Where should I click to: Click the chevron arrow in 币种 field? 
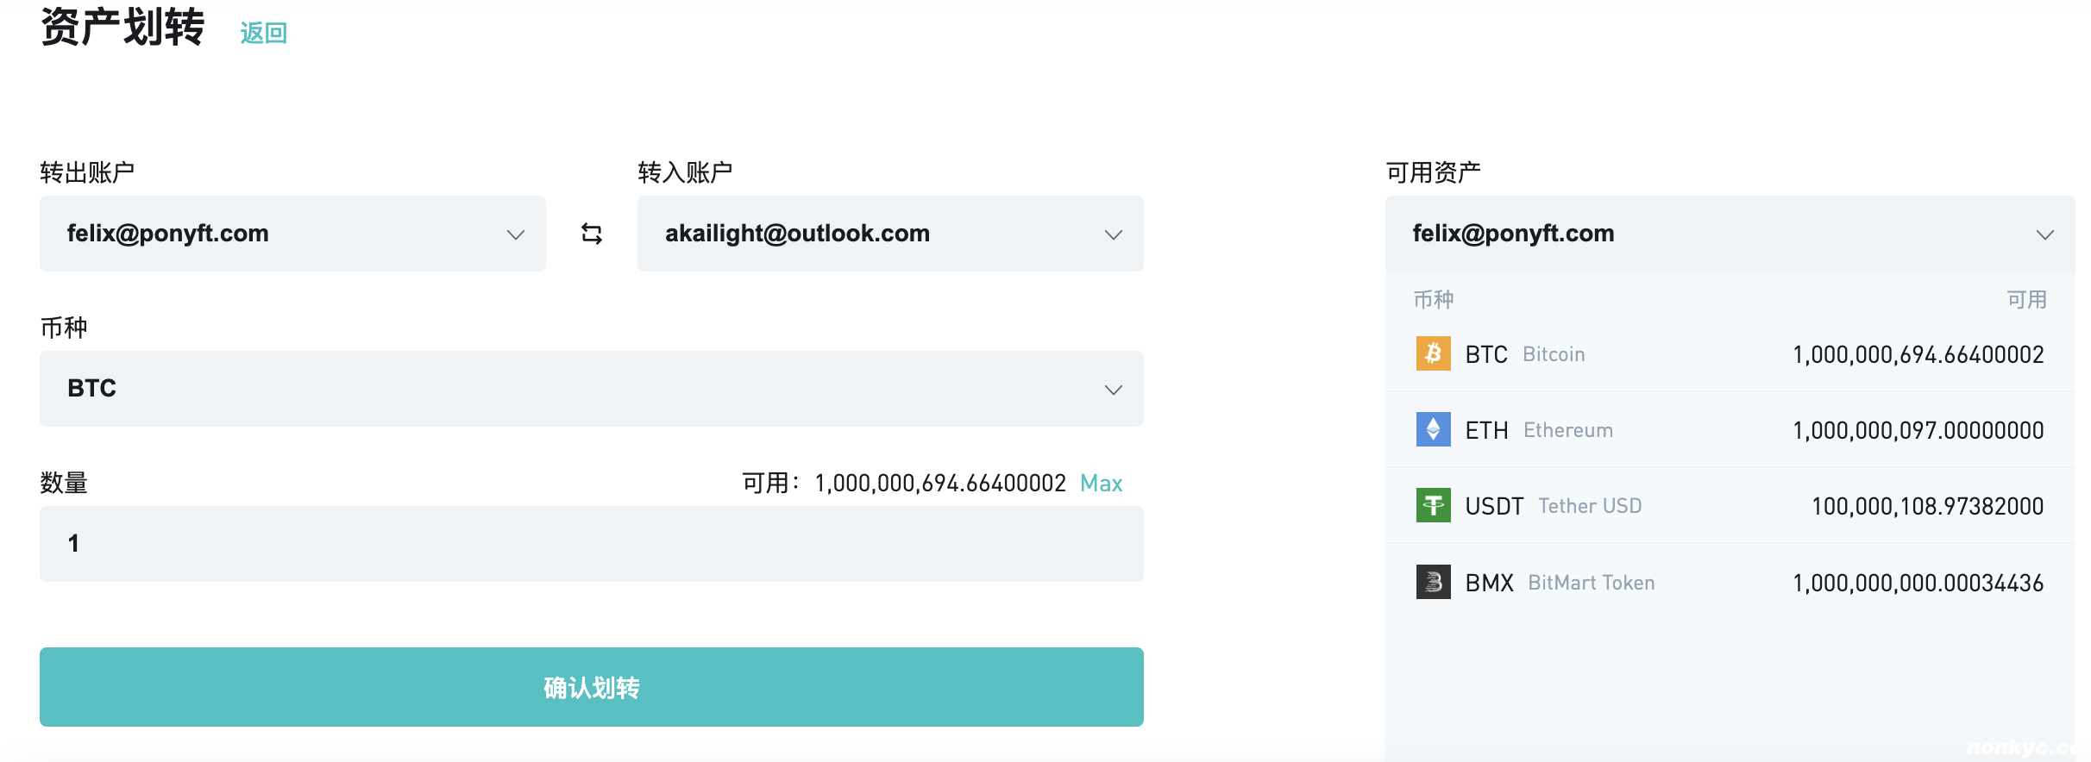1114,390
